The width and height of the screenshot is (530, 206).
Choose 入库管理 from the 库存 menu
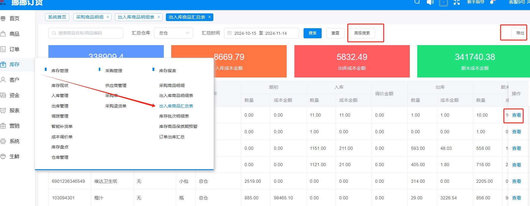[x=60, y=96]
